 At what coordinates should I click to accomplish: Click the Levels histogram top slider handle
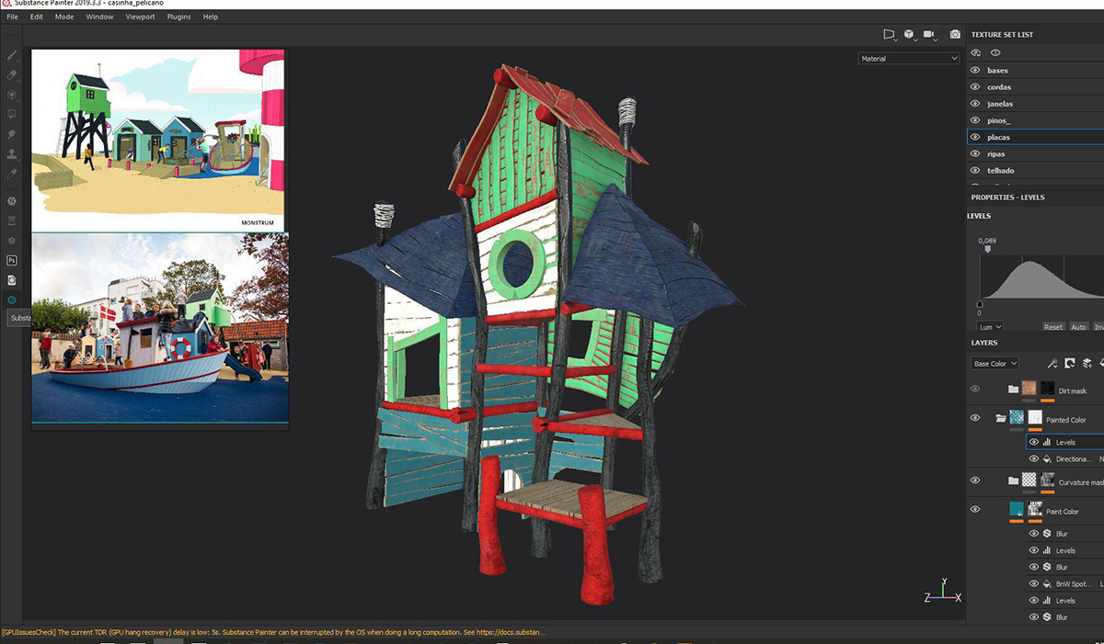988,249
